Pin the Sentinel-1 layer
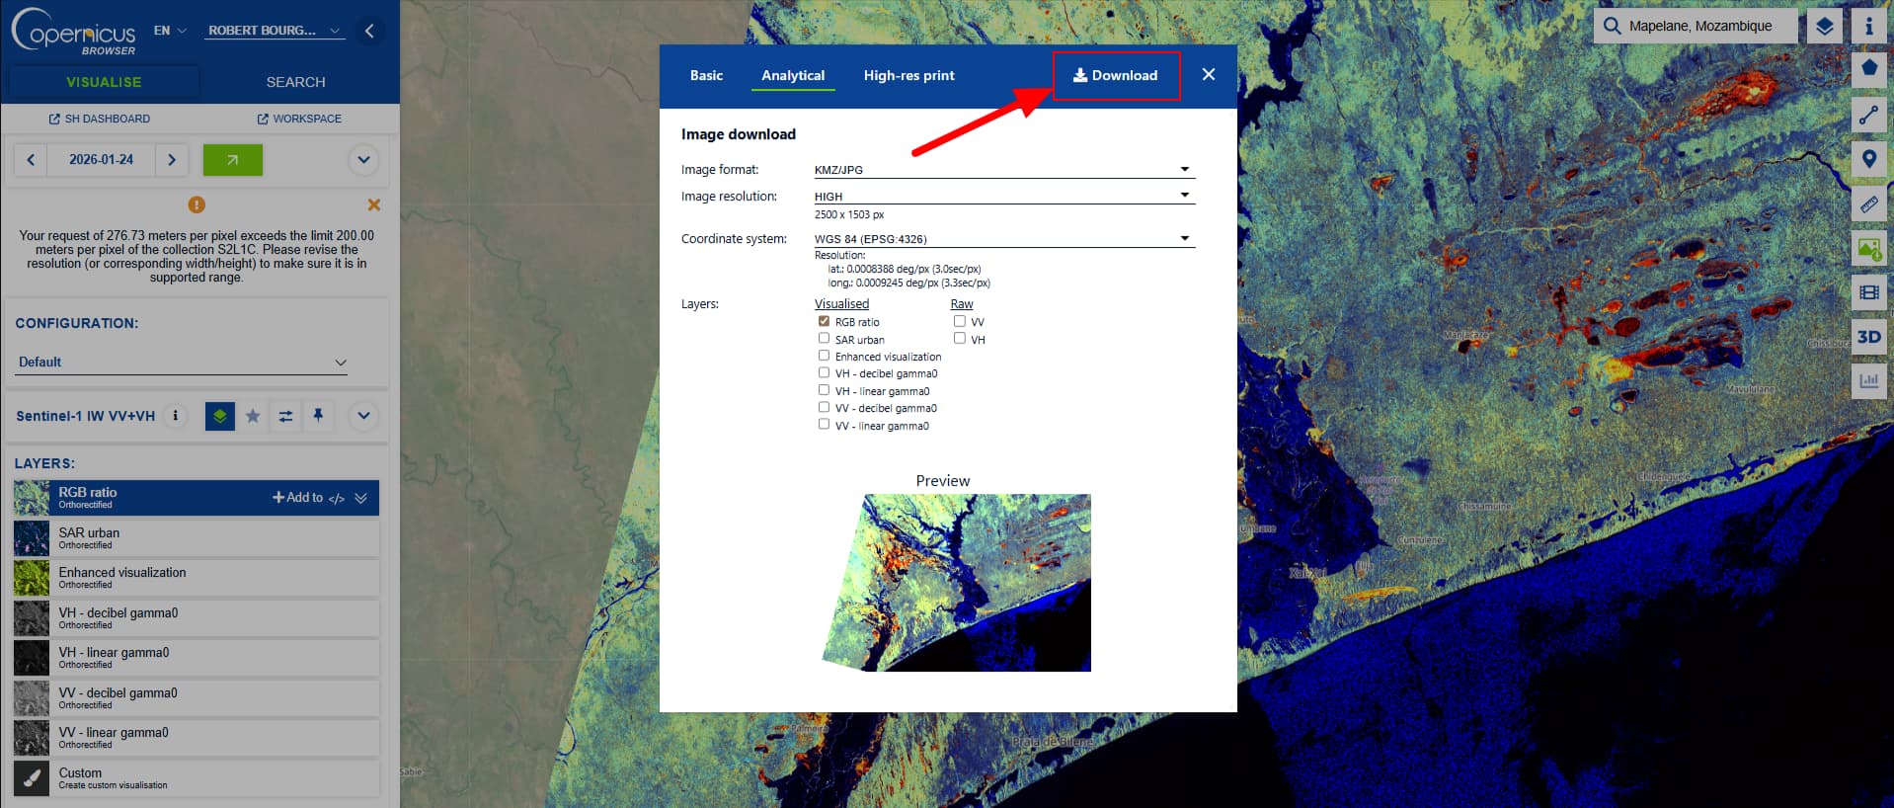 click(x=318, y=416)
